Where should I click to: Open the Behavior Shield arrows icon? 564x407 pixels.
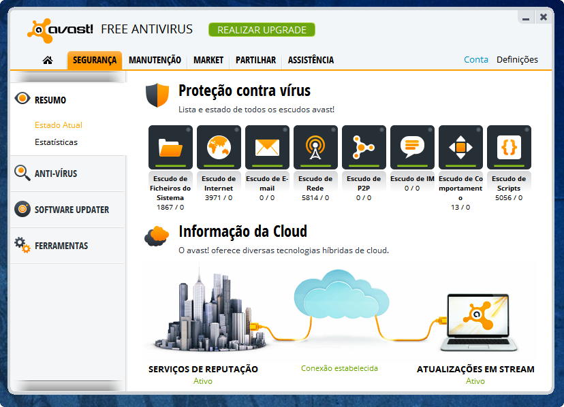click(460, 147)
